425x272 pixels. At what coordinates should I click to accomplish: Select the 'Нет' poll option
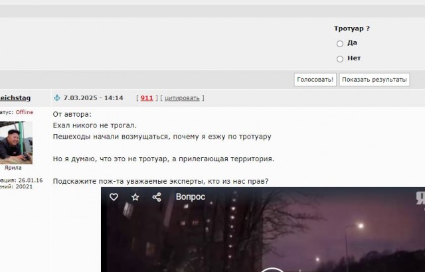click(x=340, y=59)
